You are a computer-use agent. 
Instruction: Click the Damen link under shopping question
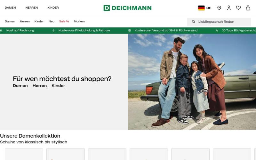(x=20, y=86)
